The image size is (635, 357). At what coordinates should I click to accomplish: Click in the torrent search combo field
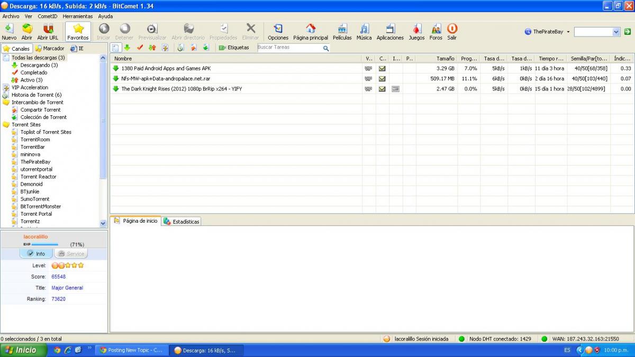593,32
